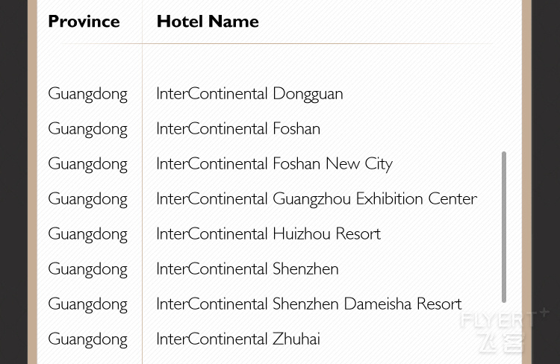This screenshot has height=364, width=560.
Task: Open InterContinental Foshan New City row
Action: [x=274, y=164]
